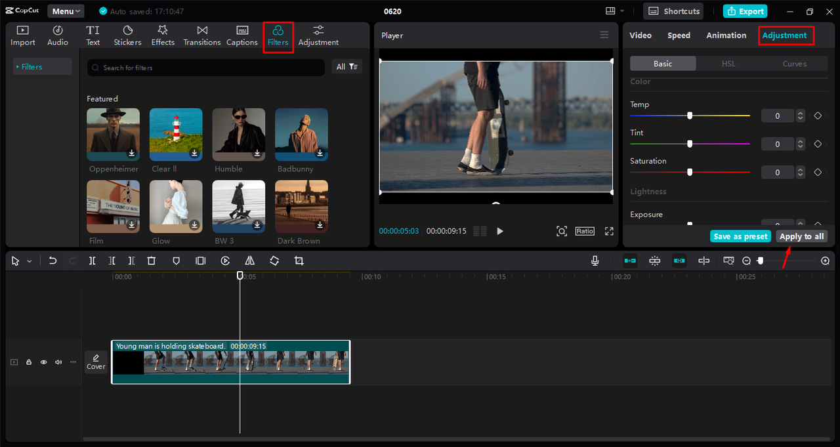Click the microphone record voiceover icon
840x447 pixels.
tap(595, 261)
